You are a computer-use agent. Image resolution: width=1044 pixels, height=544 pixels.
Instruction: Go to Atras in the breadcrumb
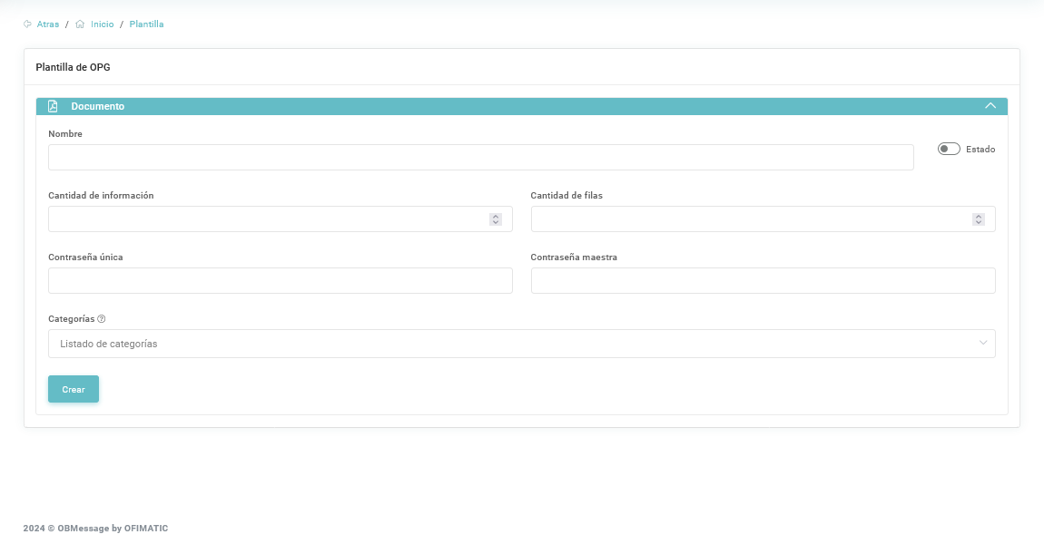[x=48, y=24]
